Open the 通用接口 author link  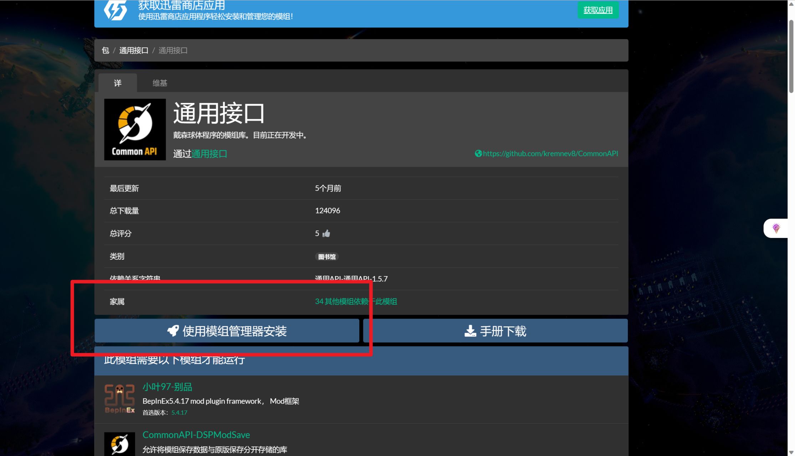tap(209, 154)
